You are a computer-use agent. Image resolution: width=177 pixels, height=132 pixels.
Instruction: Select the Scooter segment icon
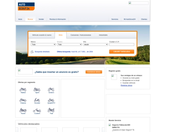coord(37,100)
